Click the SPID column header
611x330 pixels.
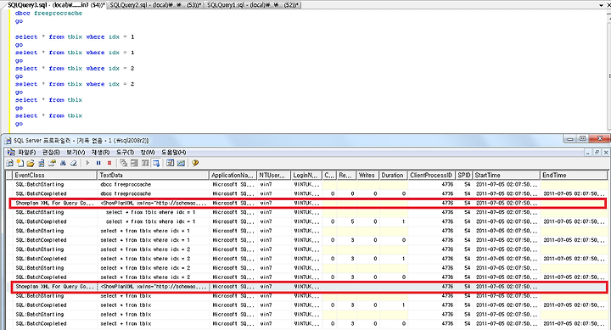(x=464, y=176)
